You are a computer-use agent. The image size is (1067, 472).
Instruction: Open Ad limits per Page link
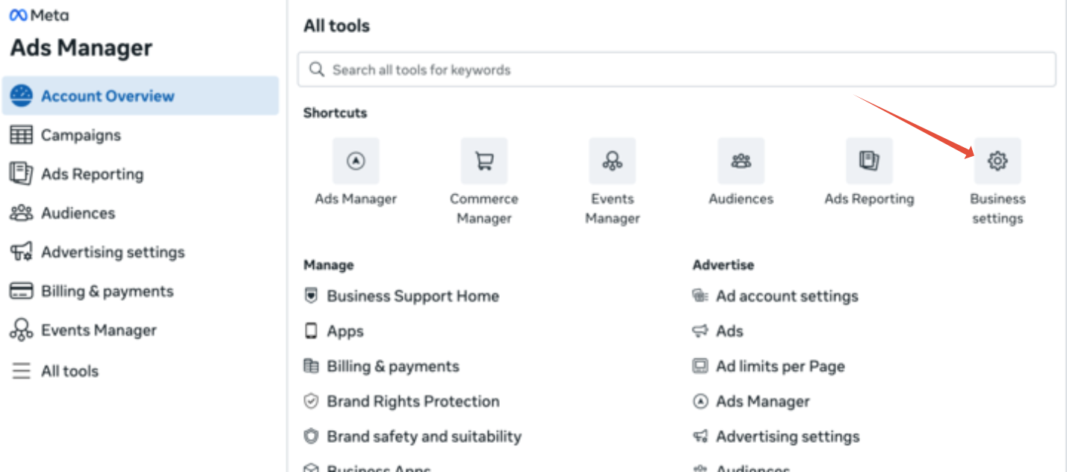point(781,366)
